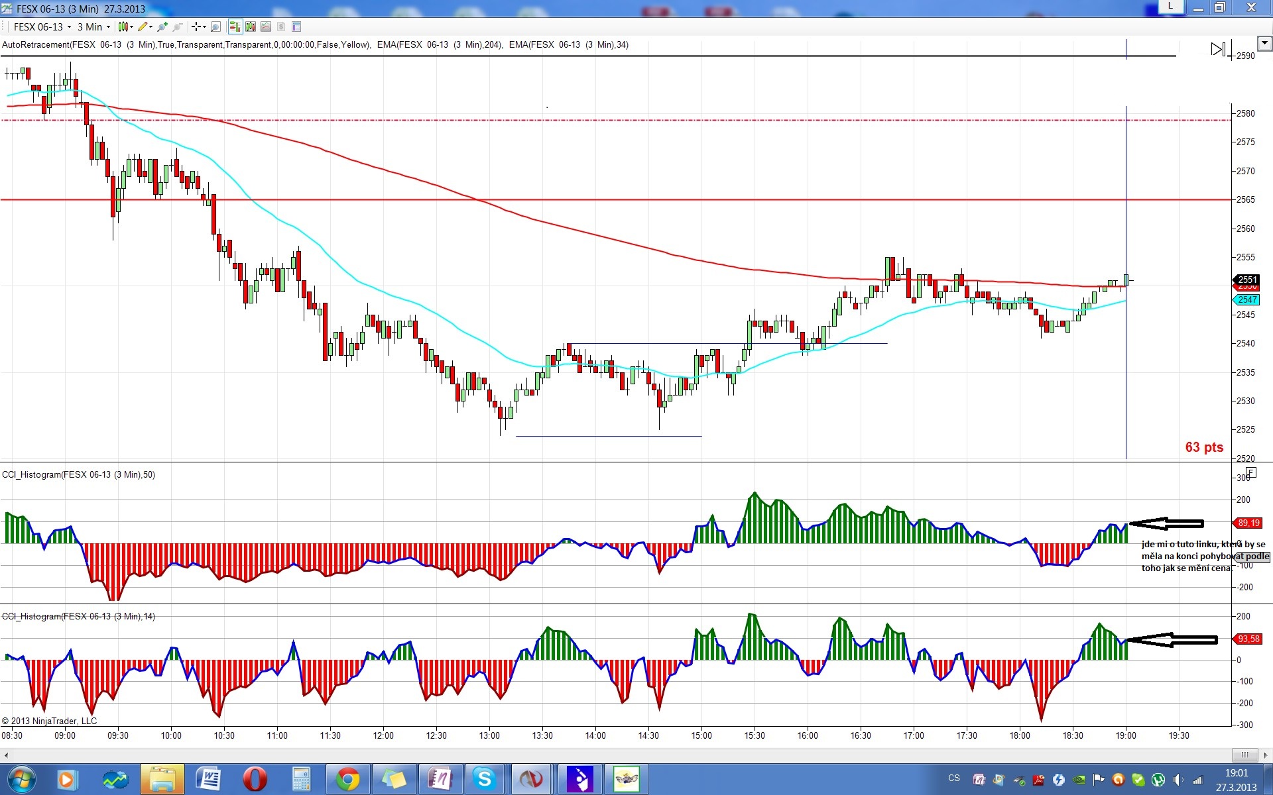Expand the 3 Min interval dropdown
Viewport: 1273px width, 795px height.
(x=93, y=27)
